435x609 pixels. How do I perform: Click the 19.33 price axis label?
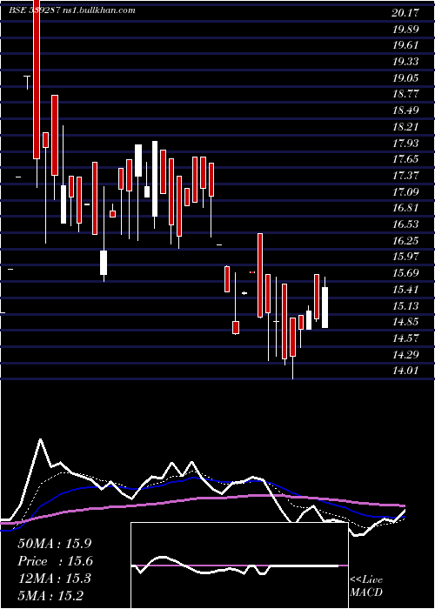(x=405, y=62)
